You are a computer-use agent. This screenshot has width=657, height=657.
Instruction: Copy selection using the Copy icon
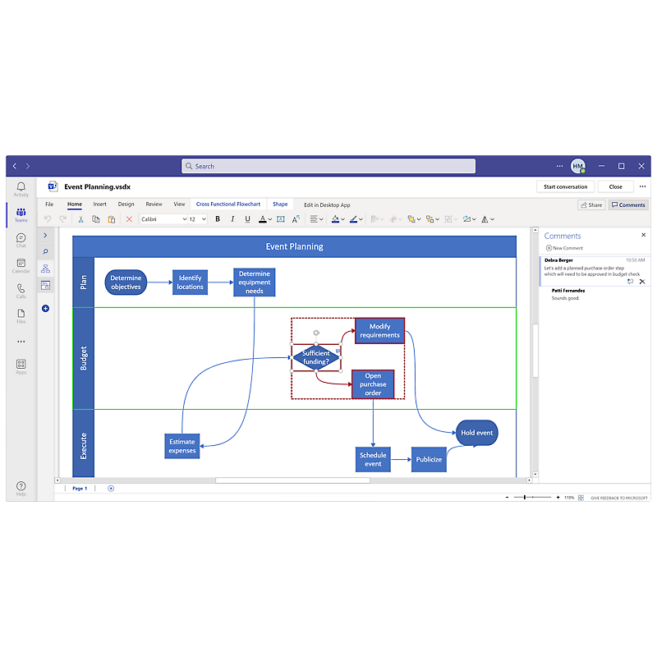click(96, 218)
